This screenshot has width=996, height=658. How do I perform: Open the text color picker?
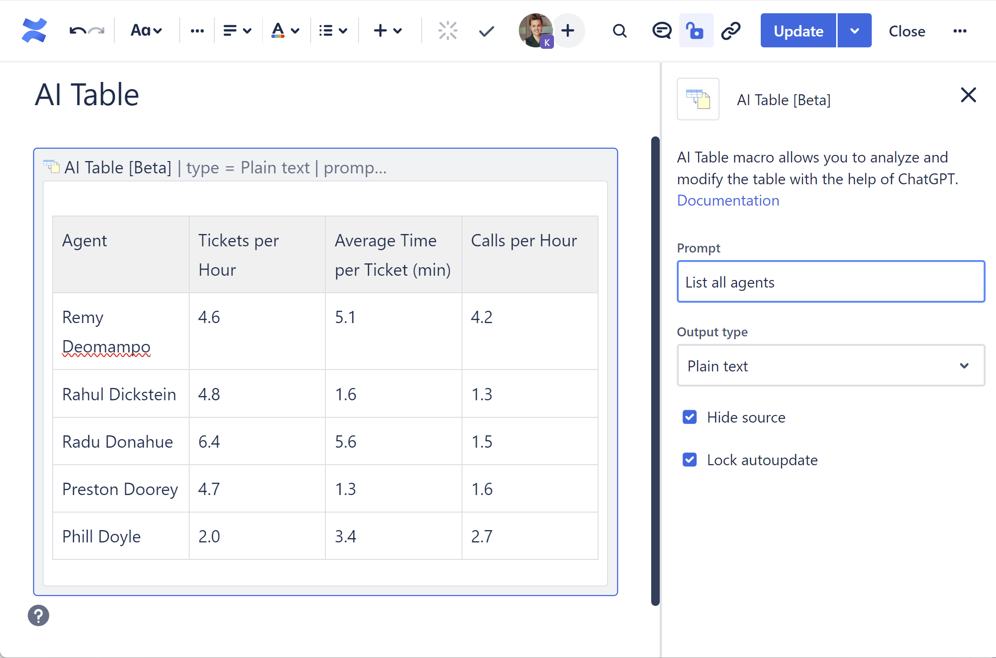coord(285,31)
